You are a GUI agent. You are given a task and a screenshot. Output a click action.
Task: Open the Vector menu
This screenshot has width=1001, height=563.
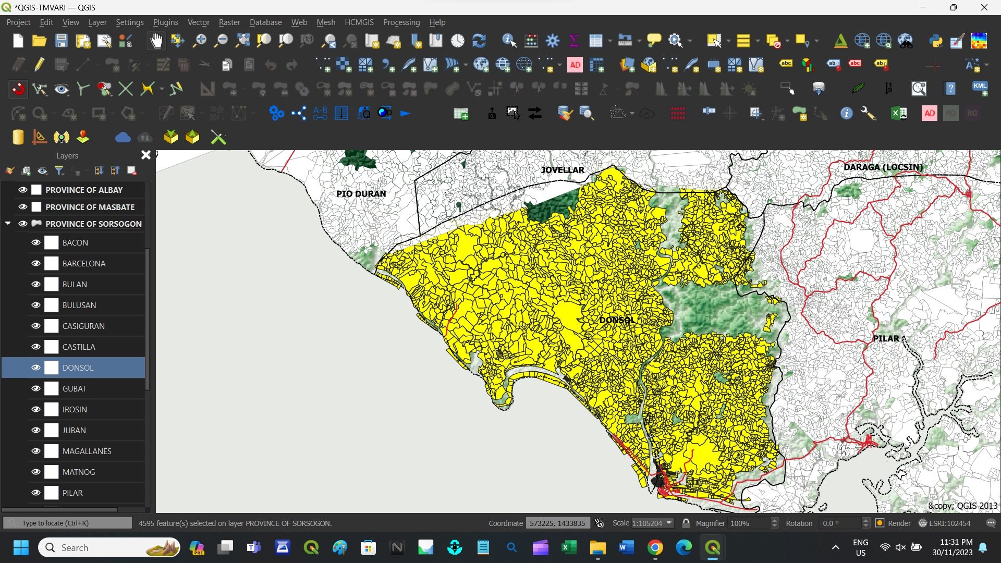click(x=198, y=22)
